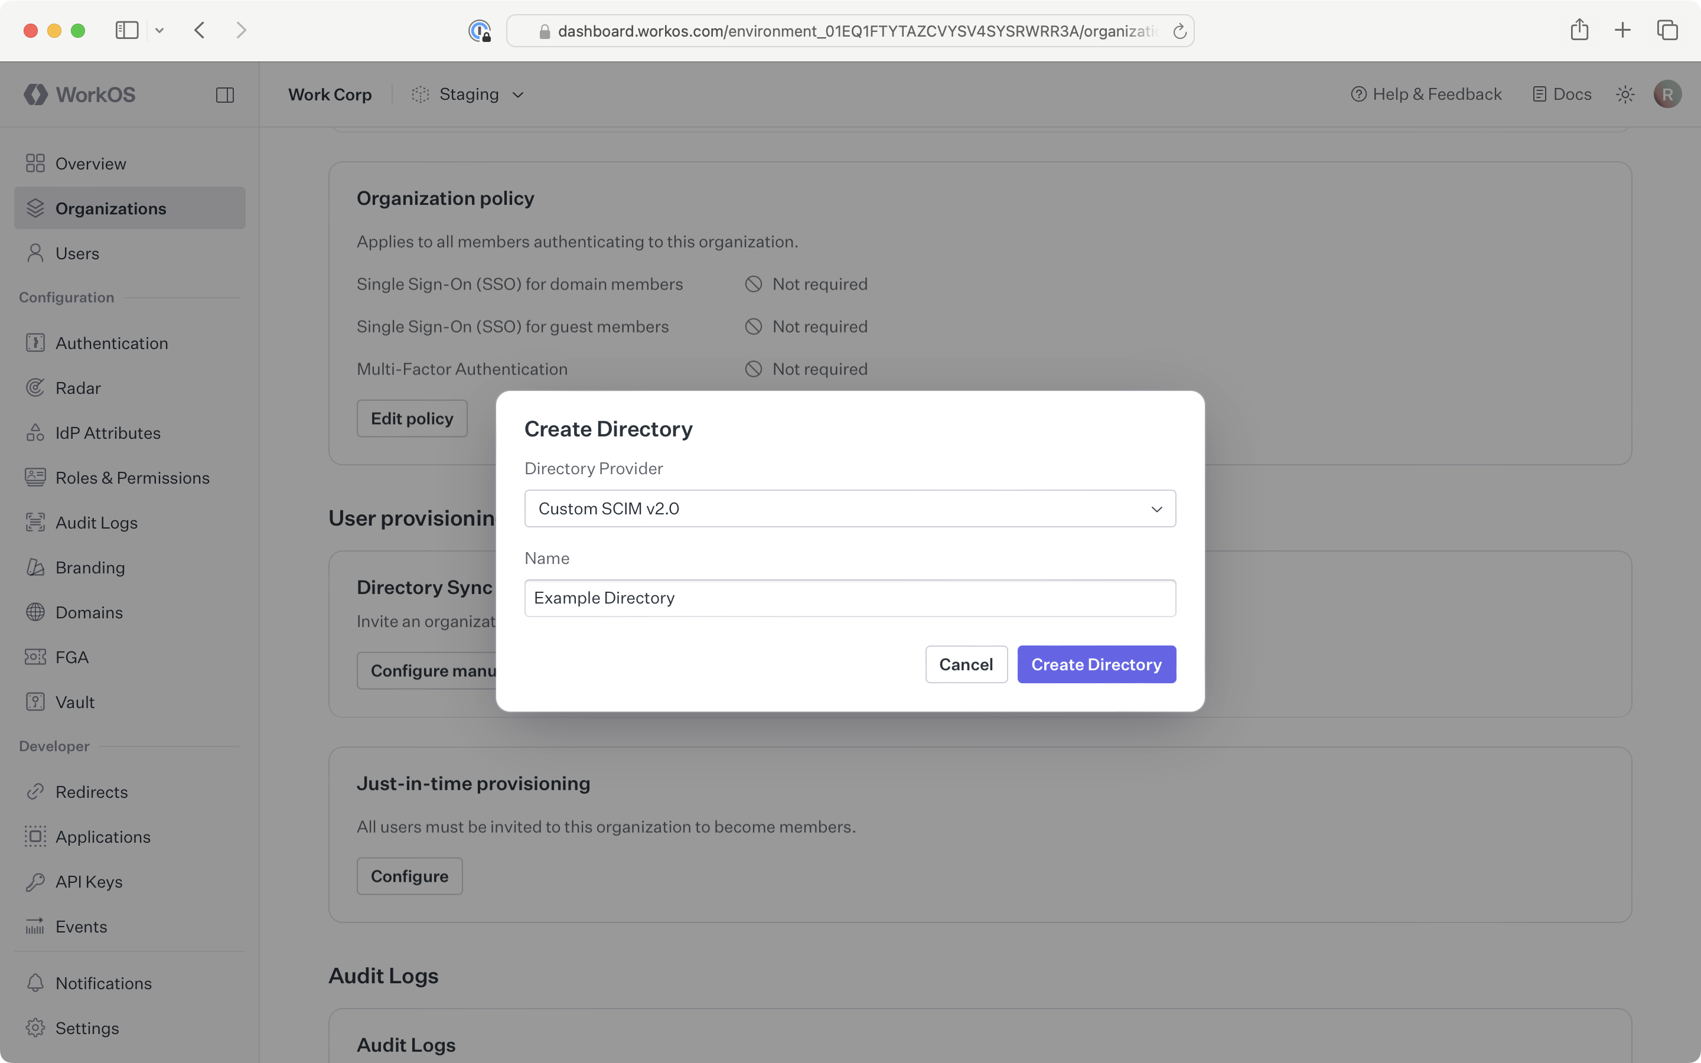Click the WorkOS logo
Viewport: 1701px width, 1063px height.
click(79, 94)
